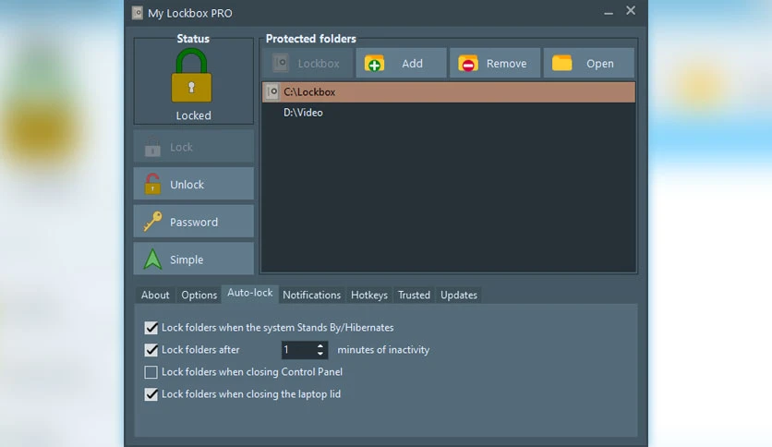
Task: Click the inactivity minutes input field
Action: 298,350
